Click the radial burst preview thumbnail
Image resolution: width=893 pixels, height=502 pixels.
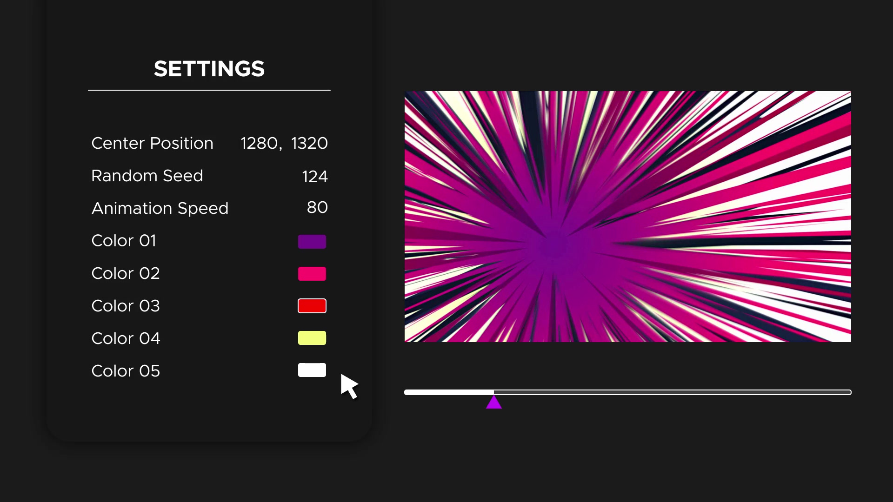(628, 217)
